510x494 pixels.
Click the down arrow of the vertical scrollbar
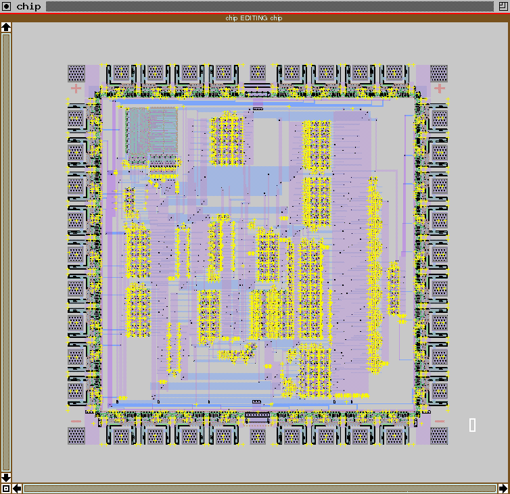coord(6,477)
